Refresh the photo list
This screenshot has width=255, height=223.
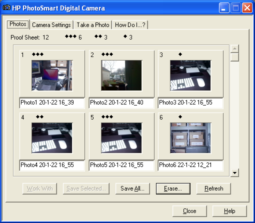coord(213,188)
